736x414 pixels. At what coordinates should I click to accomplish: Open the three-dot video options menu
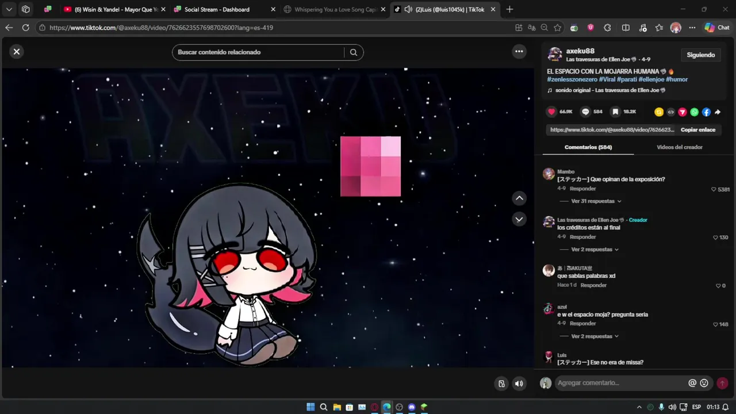[519, 52]
